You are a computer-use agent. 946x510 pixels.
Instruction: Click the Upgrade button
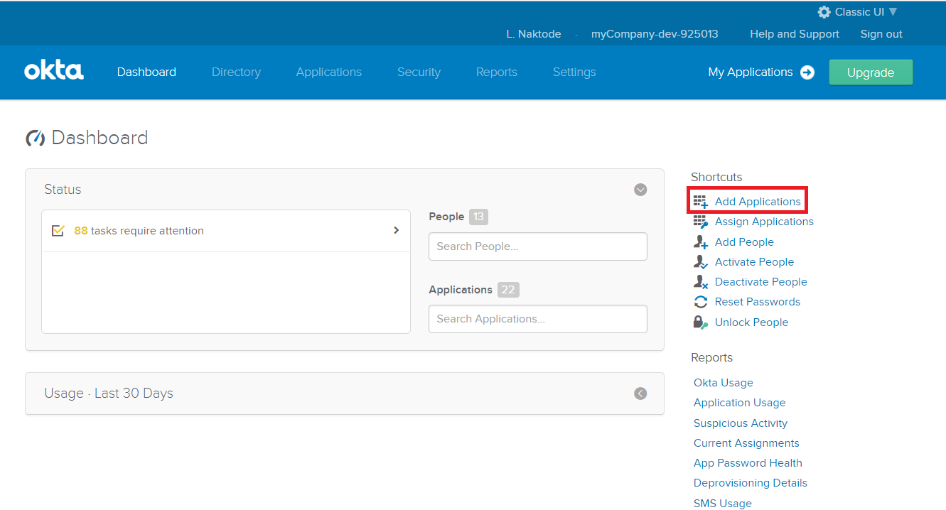point(871,72)
